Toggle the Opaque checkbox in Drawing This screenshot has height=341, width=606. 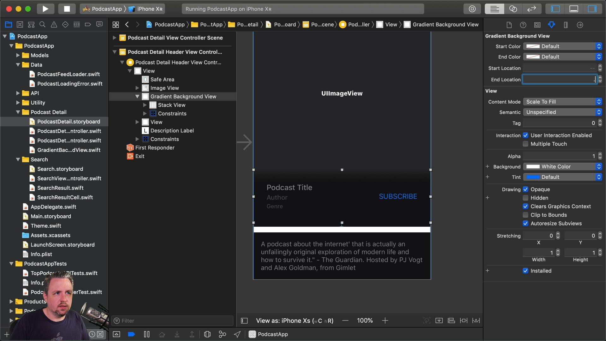click(x=526, y=189)
